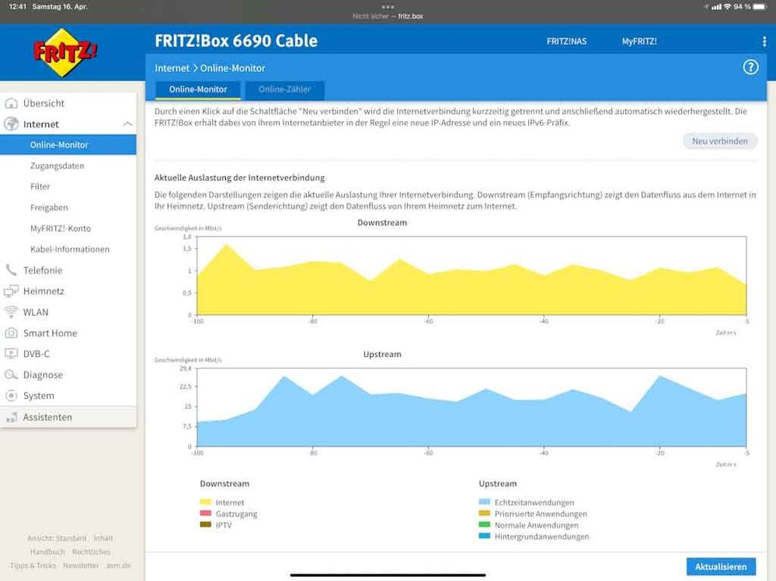Click the Smart Home icon

click(x=11, y=333)
